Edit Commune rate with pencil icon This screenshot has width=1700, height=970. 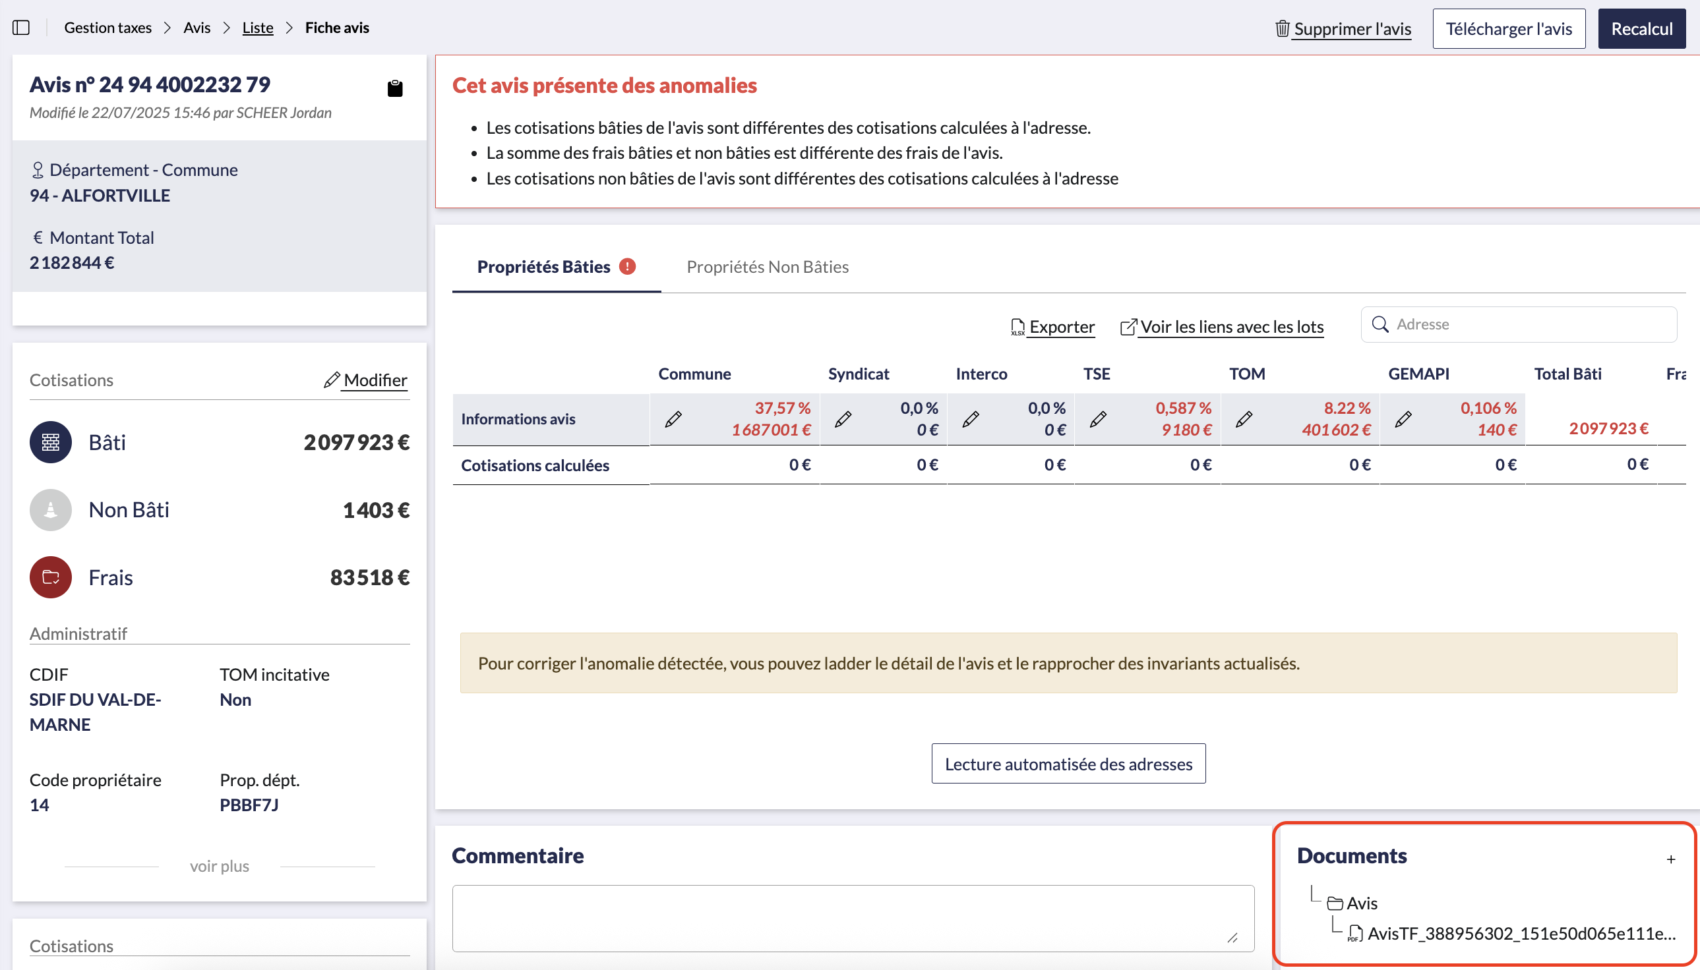(673, 419)
